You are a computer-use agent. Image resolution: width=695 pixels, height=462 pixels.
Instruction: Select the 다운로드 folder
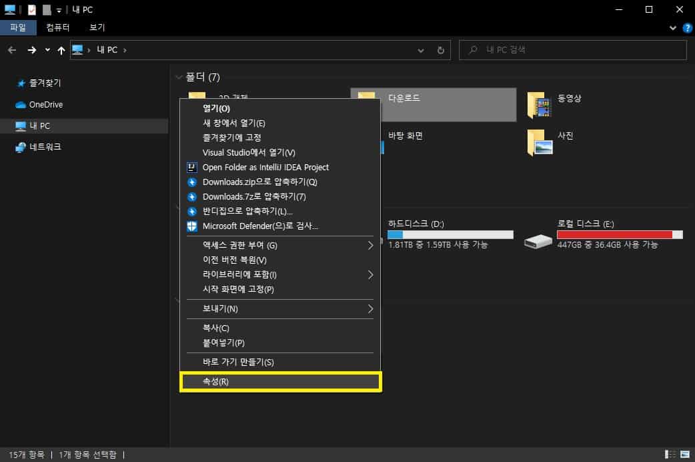(x=434, y=105)
